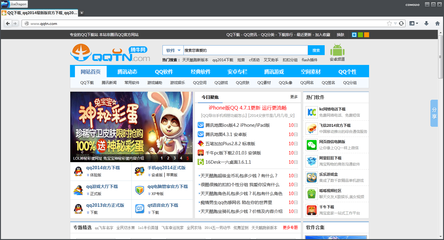The image size is (444, 240).
Task: Open a new tab with the plus button
Action: 82,13
